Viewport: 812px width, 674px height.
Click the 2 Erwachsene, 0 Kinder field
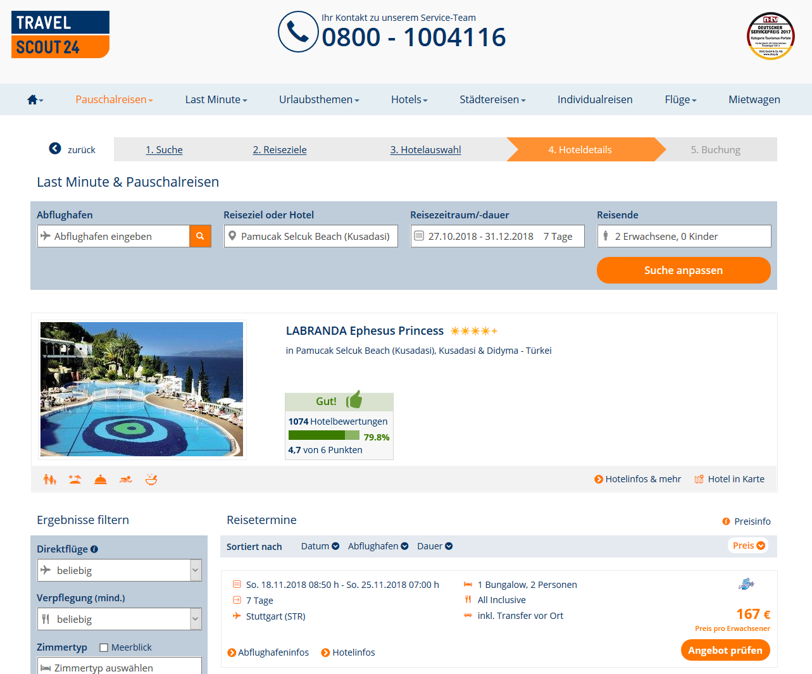tap(684, 236)
